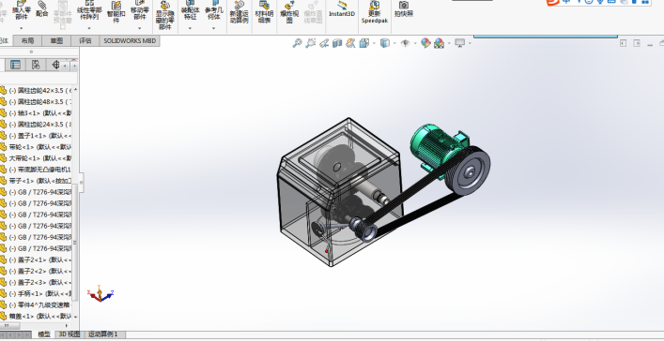The height and width of the screenshot is (341, 664).
Task: Open View Orientation dropdown arrow
Action: pyautogui.click(x=374, y=43)
